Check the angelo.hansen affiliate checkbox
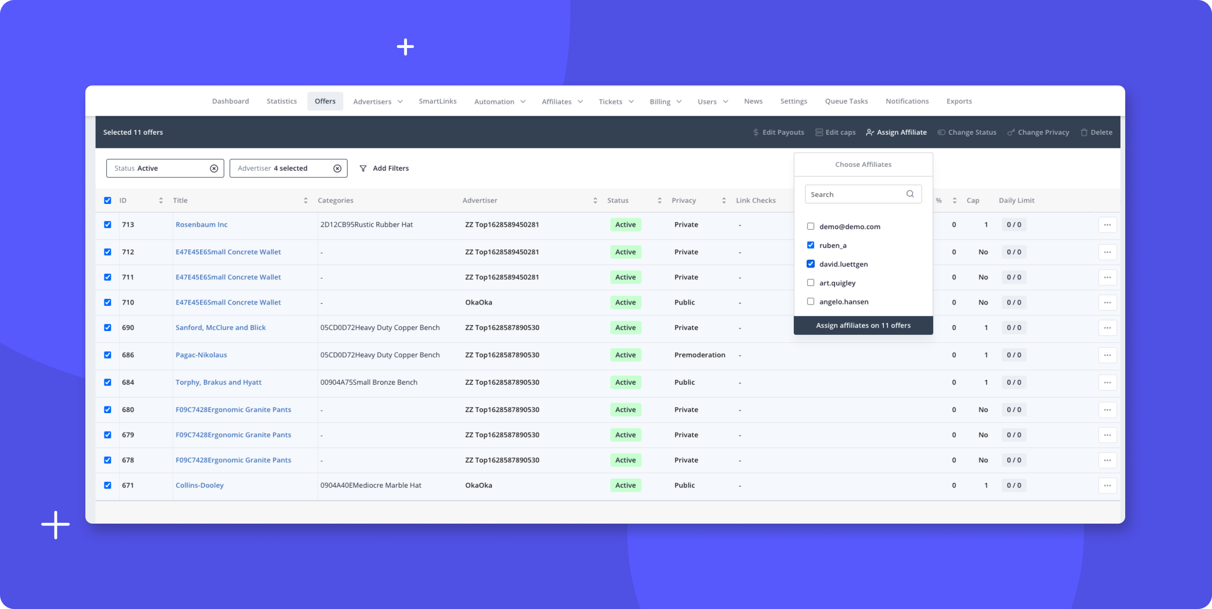 [810, 302]
